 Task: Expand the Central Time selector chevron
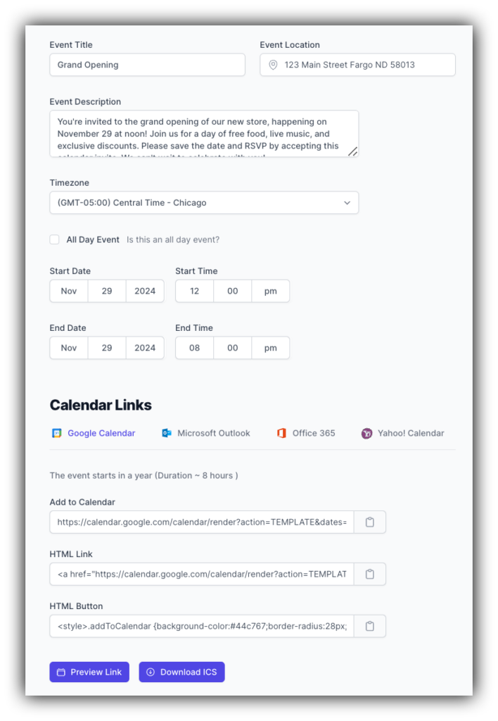pyautogui.click(x=346, y=202)
